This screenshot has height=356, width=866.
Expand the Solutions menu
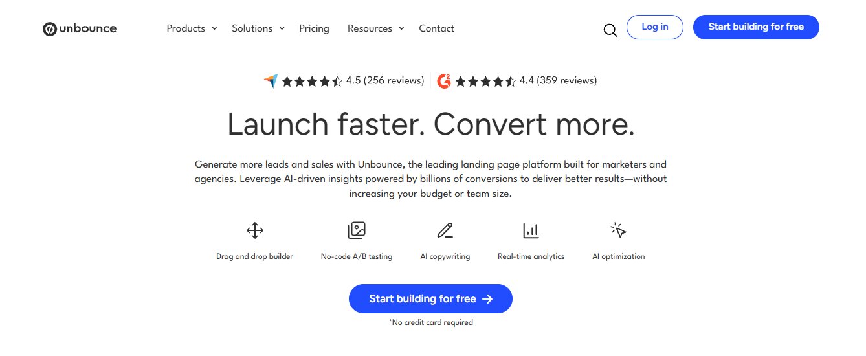[258, 28]
